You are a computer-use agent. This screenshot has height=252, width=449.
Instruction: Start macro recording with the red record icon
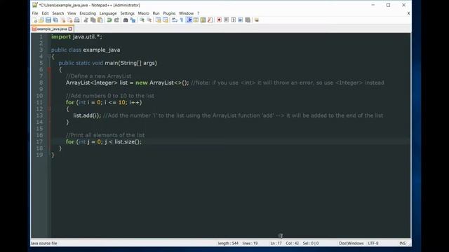(219, 20)
